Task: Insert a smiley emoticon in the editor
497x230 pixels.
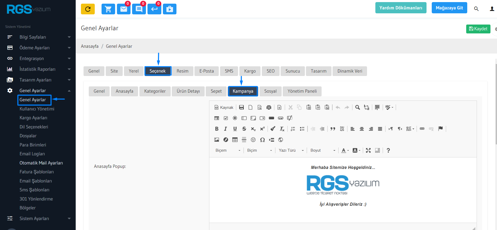Action: tap(253, 140)
